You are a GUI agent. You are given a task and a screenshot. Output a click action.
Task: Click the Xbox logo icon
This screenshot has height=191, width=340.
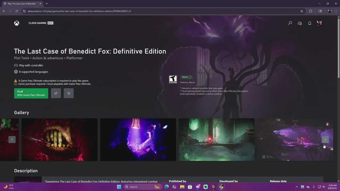pos(17,23)
